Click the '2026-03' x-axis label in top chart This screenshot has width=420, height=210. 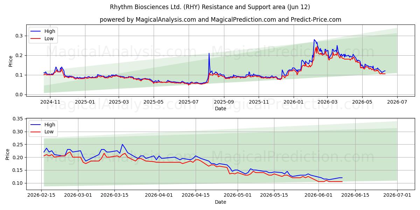click(327, 101)
